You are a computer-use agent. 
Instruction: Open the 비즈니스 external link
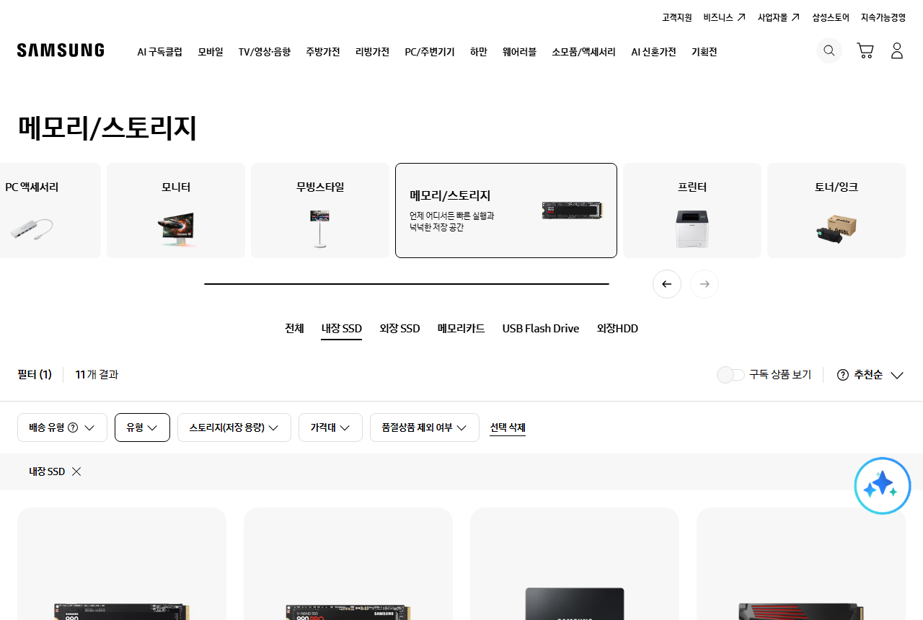click(725, 17)
